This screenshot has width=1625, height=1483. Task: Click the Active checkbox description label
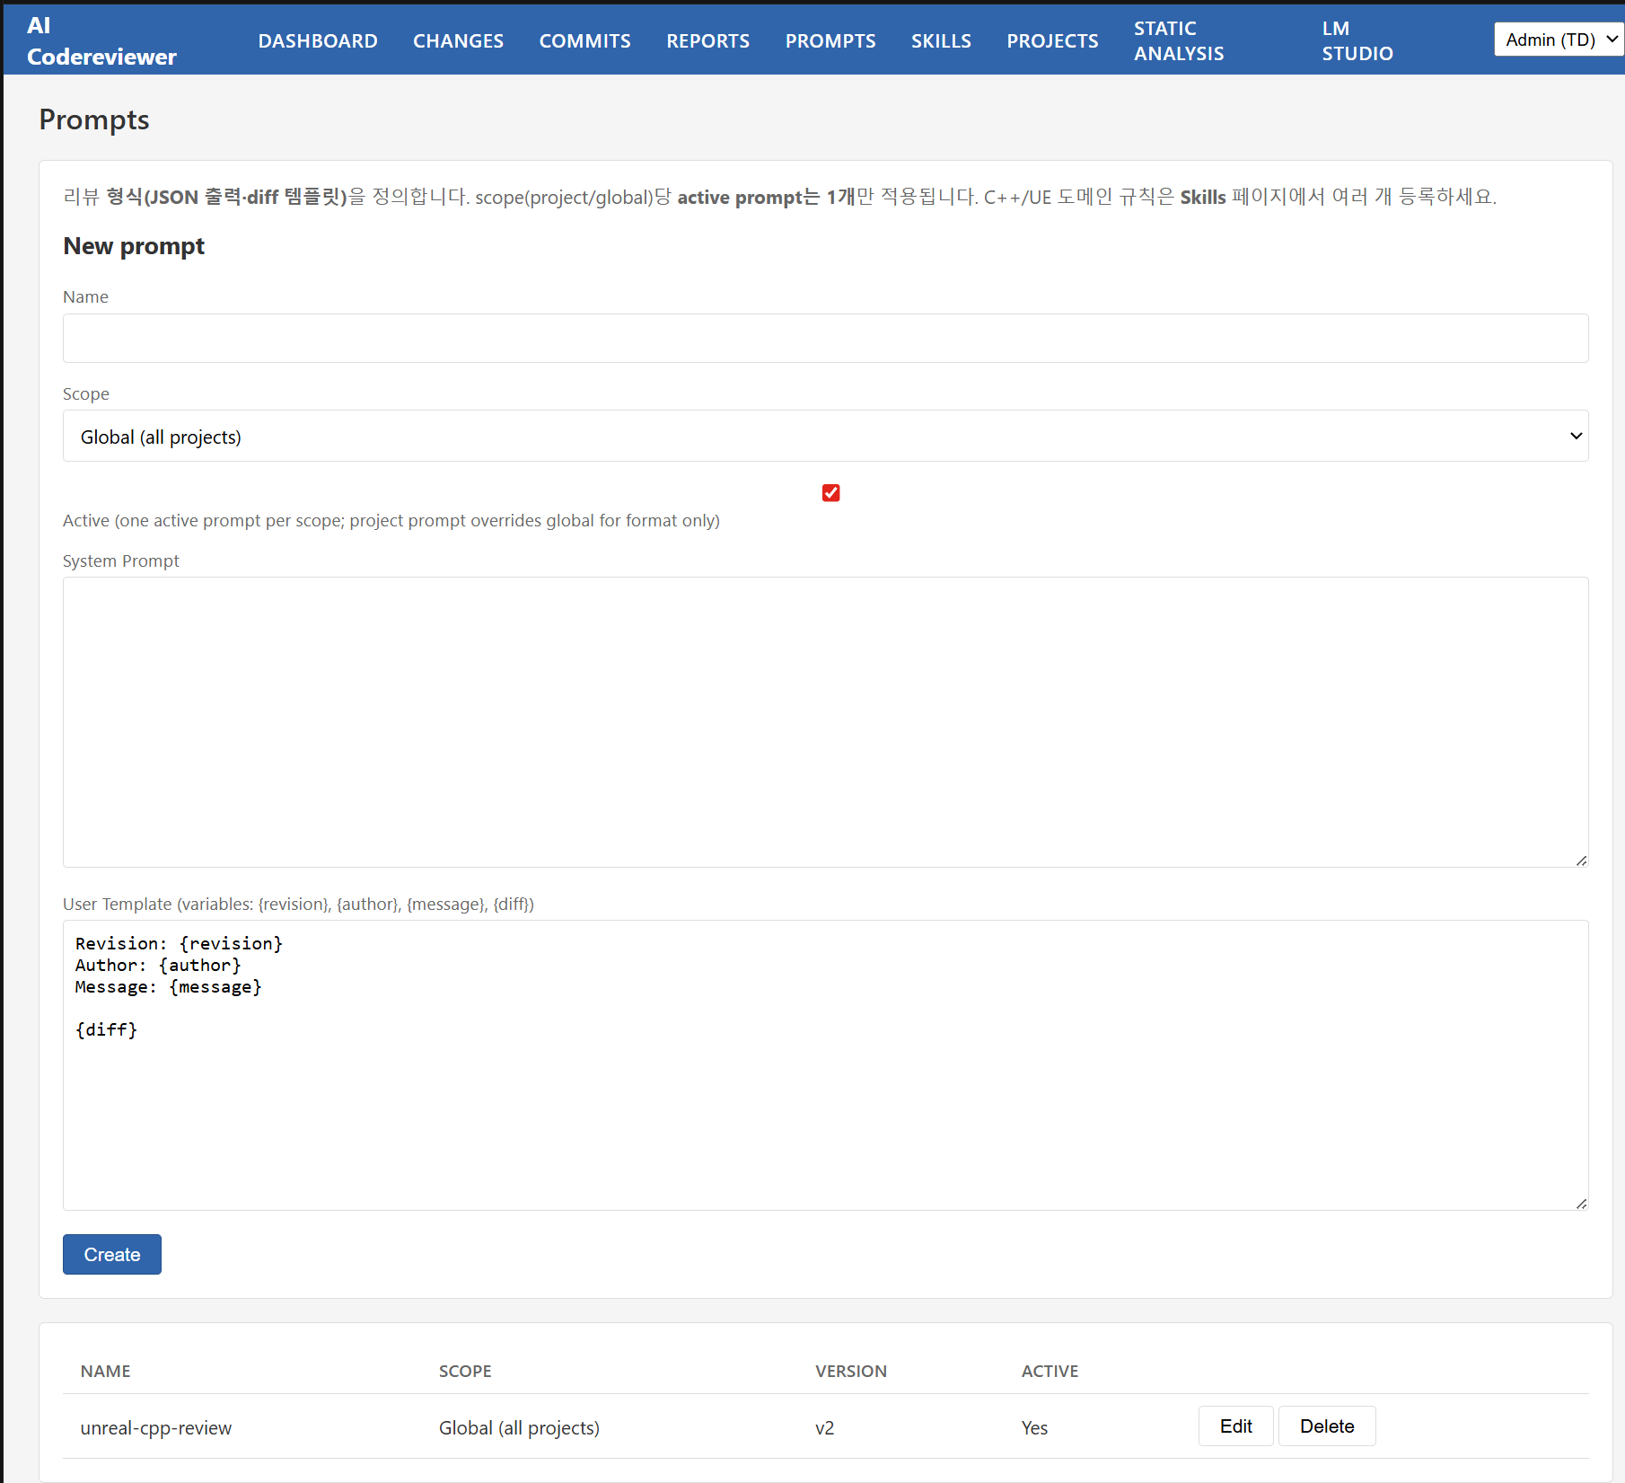pyautogui.click(x=391, y=520)
